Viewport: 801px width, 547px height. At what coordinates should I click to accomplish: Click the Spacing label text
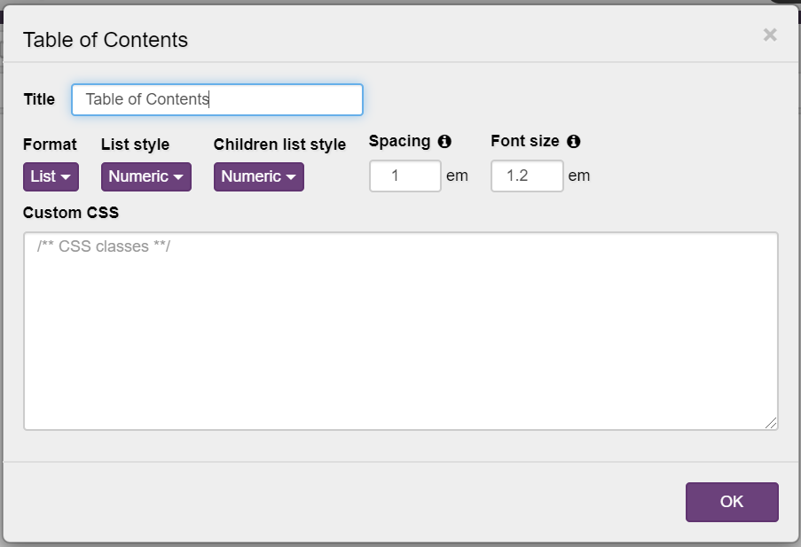click(399, 141)
